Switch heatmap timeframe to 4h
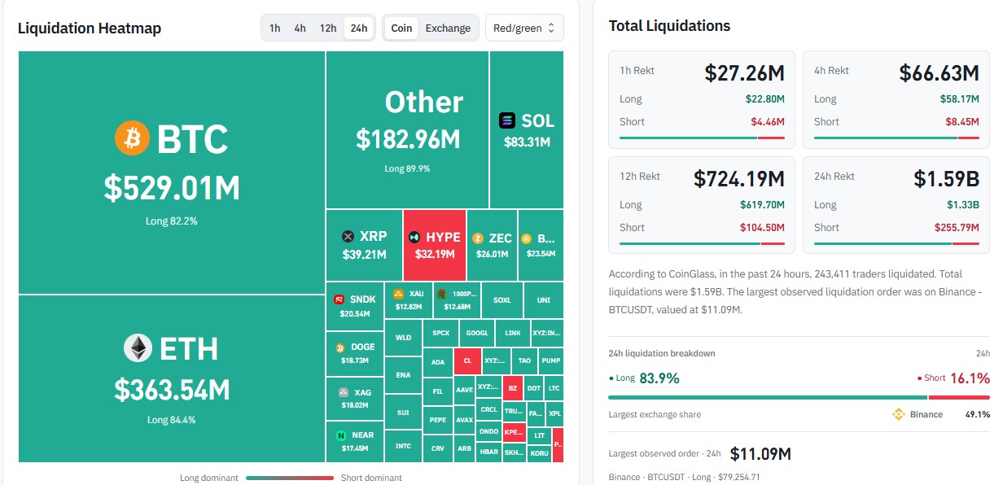Viewport: 1003px width, 485px height. (x=300, y=28)
